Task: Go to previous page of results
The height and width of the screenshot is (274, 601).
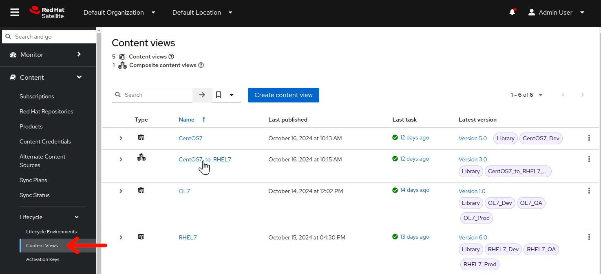Action: coord(563,95)
